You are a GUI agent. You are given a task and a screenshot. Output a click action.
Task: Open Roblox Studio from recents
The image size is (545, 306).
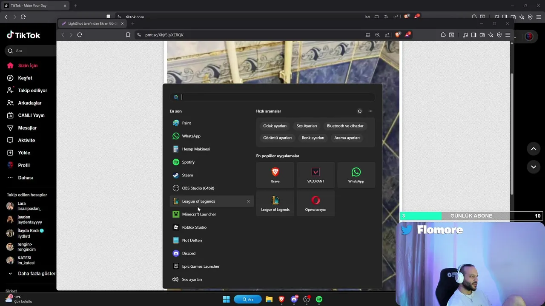[212, 227]
